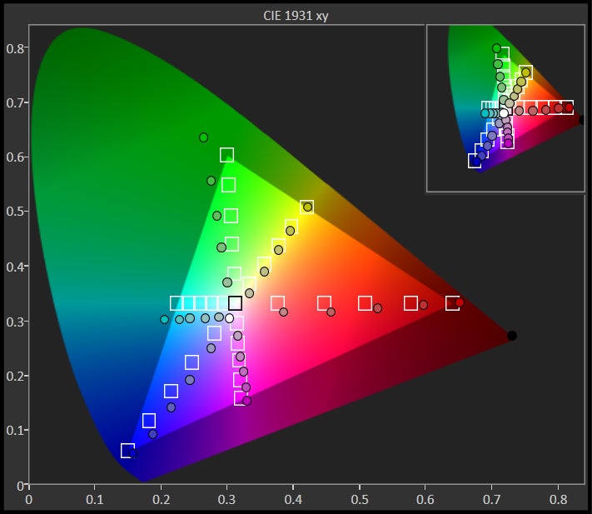Click palest red measured circle near x 0.385
The width and height of the screenshot is (592, 514).
(284, 312)
